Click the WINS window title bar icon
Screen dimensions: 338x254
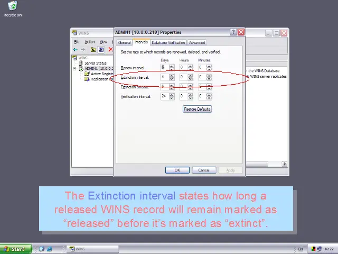pyautogui.click(x=74, y=33)
